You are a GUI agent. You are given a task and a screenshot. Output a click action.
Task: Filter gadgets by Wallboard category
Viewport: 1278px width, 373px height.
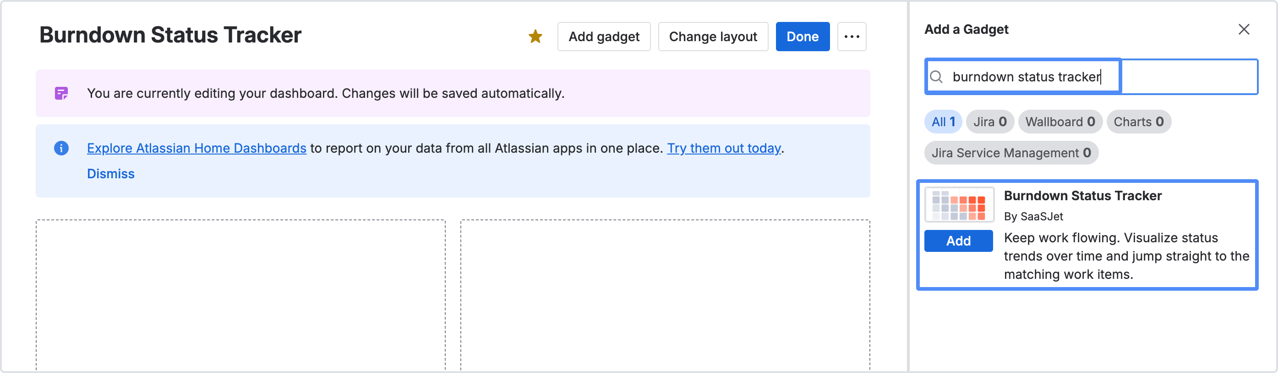click(x=1060, y=122)
